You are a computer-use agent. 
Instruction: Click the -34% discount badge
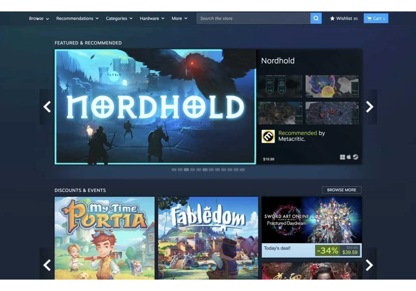click(328, 250)
